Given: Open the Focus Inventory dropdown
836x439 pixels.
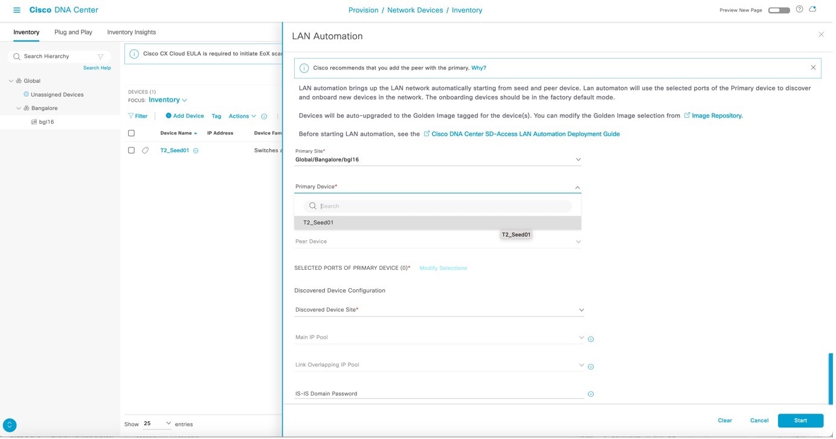Looking at the screenshot, I should click(x=168, y=100).
